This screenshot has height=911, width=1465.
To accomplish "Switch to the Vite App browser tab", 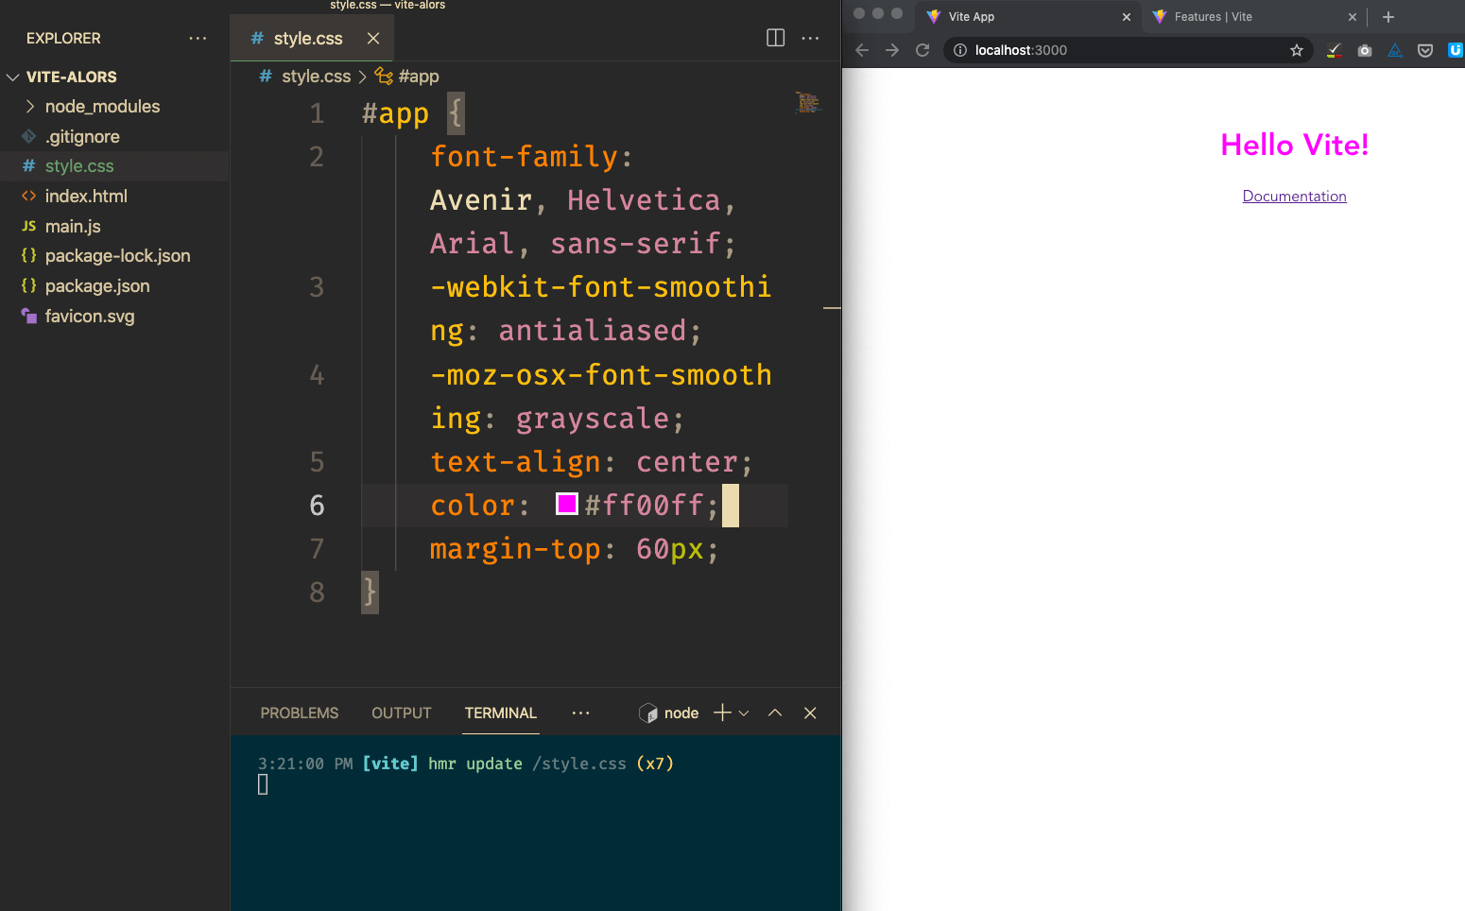I will tap(1028, 17).
